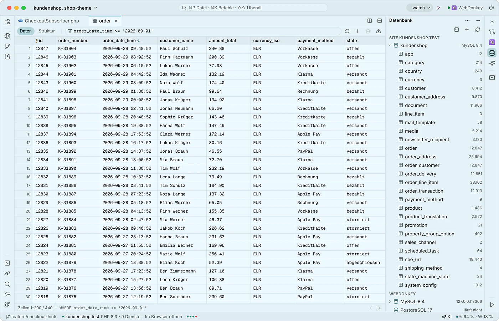Switch to the CheckoutSubscriber.php tab
Viewport: 499px width, 321px height.
[52, 21]
